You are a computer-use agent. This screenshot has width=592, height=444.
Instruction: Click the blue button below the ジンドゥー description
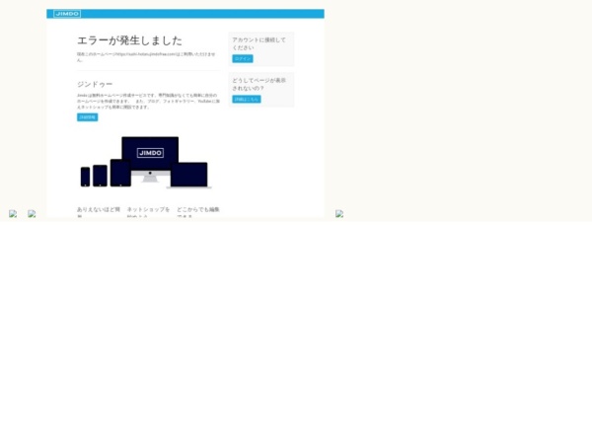click(87, 117)
